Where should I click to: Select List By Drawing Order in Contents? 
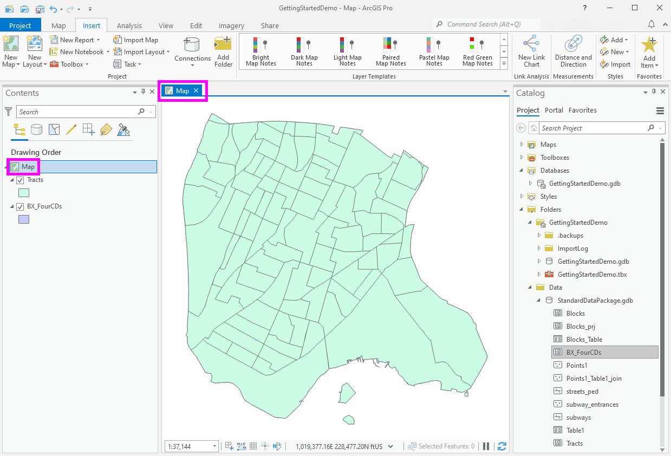pyautogui.click(x=19, y=129)
